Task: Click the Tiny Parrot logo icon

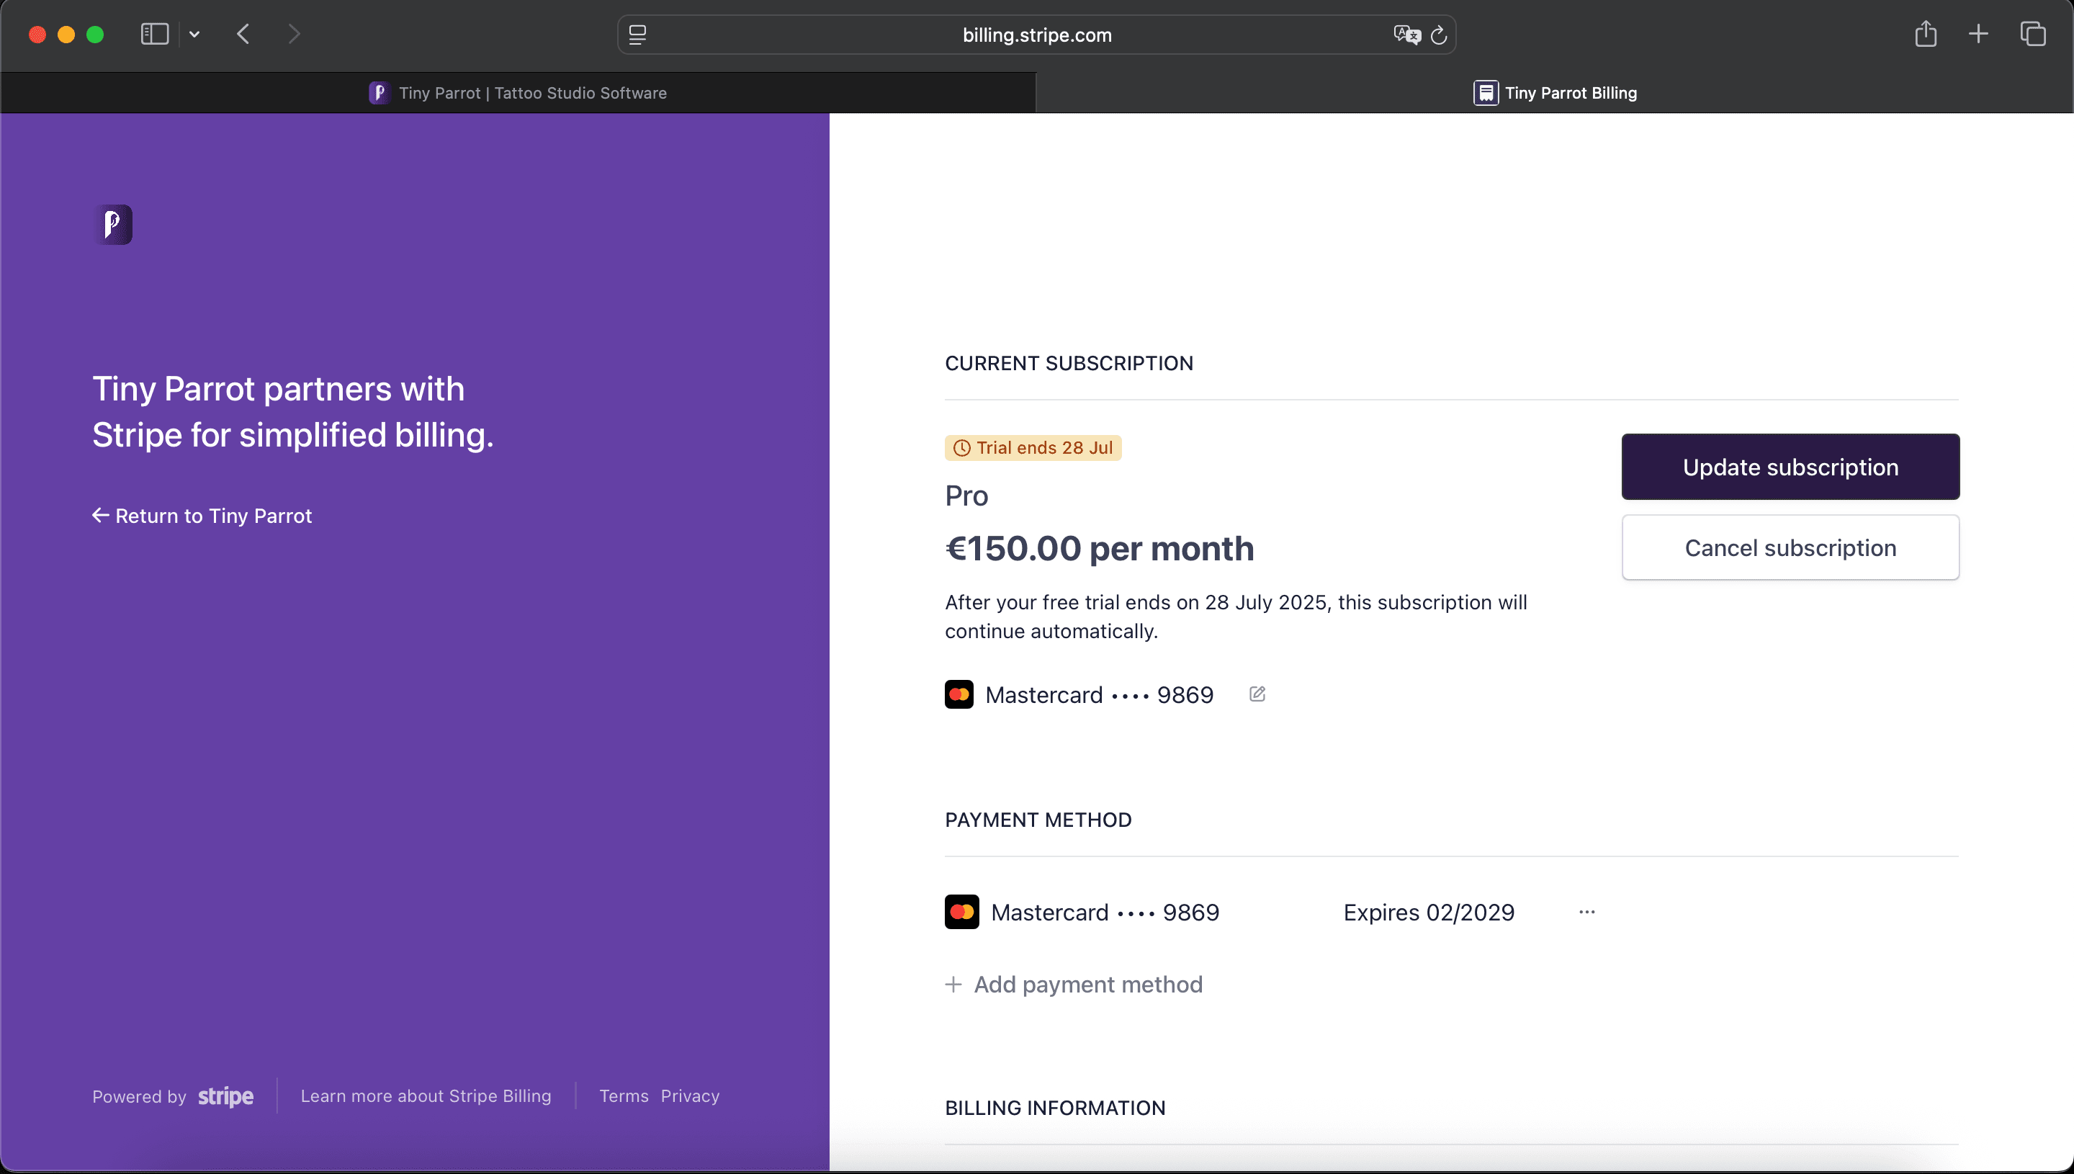Action: click(113, 224)
